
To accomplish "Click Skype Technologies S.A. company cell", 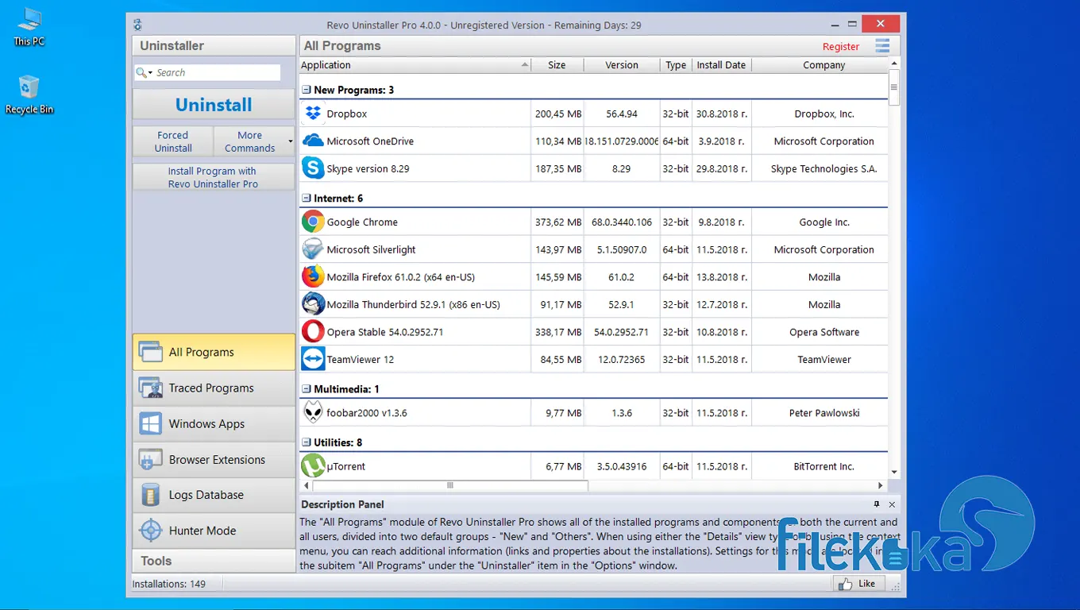I will click(824, 168).
